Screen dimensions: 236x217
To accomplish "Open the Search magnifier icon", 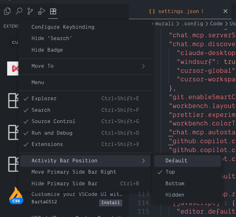I will (19, 11).
